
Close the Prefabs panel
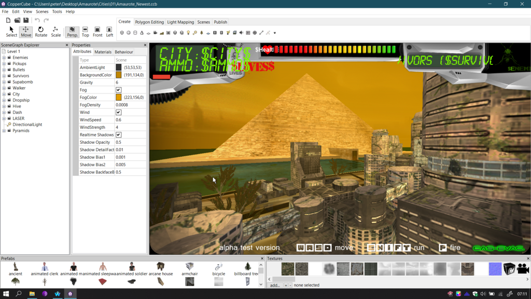[x=262, y=259]
